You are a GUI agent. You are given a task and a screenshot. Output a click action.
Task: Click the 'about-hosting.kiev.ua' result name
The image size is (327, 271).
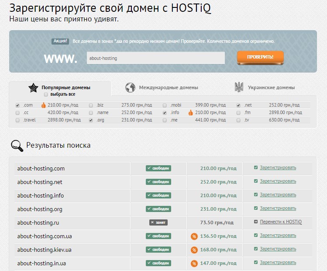coord(44,250)
